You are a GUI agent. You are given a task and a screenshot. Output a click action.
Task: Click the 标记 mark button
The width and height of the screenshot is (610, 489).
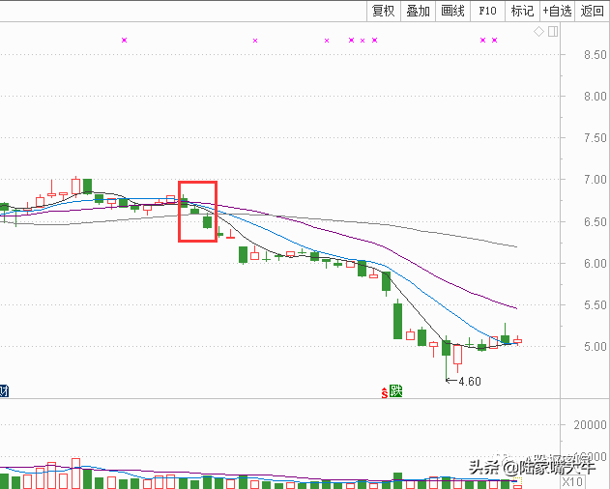[522, 11]
